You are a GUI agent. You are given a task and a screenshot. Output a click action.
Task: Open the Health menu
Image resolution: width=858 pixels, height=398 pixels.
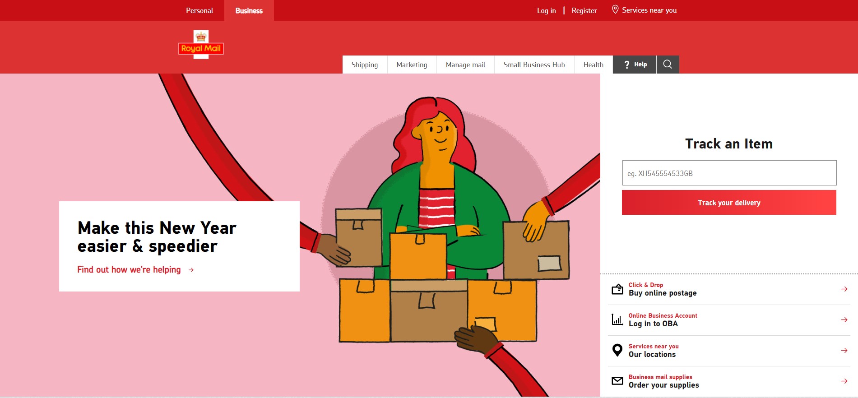[593, 65]
